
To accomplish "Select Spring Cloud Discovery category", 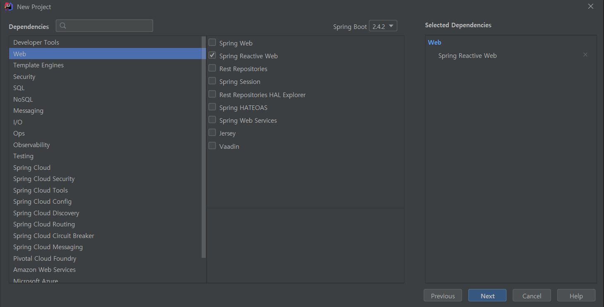I will pos(105,213).
